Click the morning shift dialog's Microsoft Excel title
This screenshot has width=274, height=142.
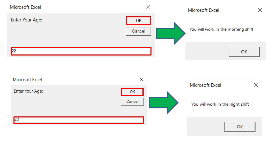tap(204, 10)
